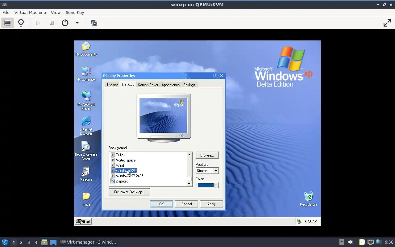
Task: Click the Desktop tab
Action: pyautogui.click(x=128, y=84)
